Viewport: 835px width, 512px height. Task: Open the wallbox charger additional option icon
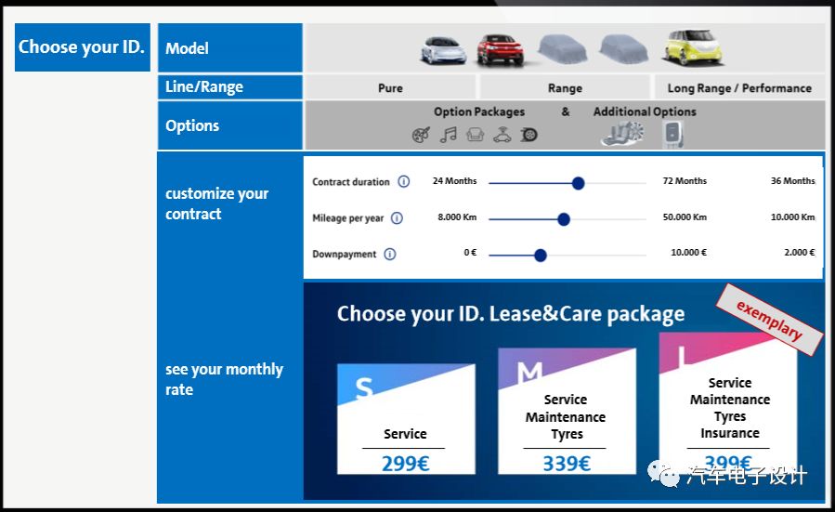[x=673, y=134]
